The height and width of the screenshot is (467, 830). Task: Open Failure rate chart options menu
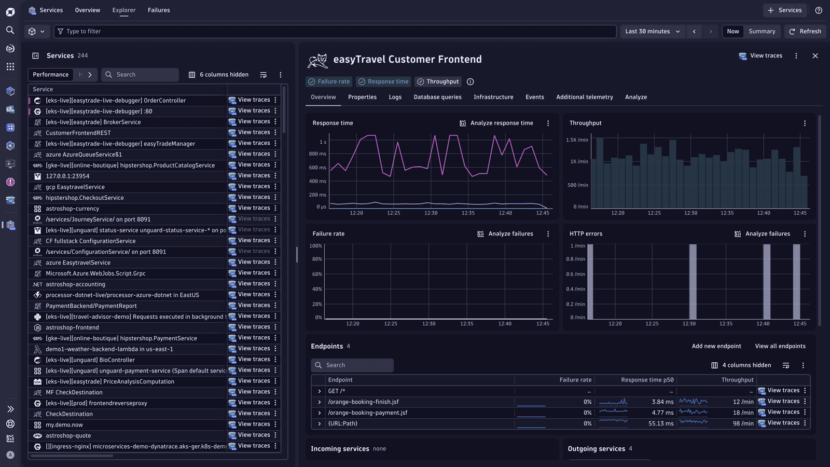(548, 234)
